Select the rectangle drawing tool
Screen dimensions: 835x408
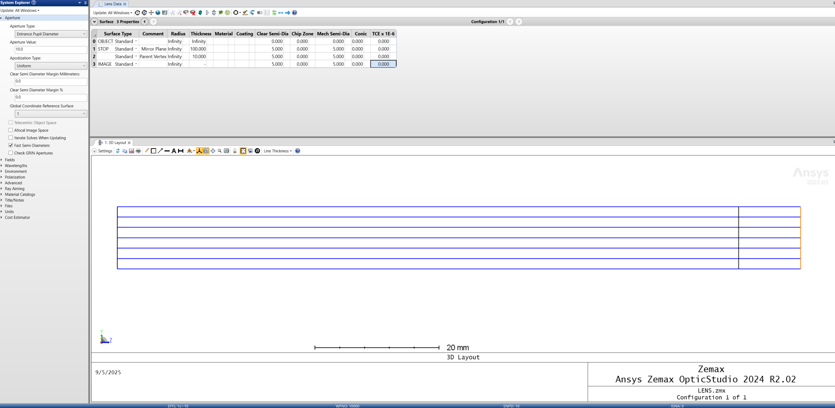(153, 151)
